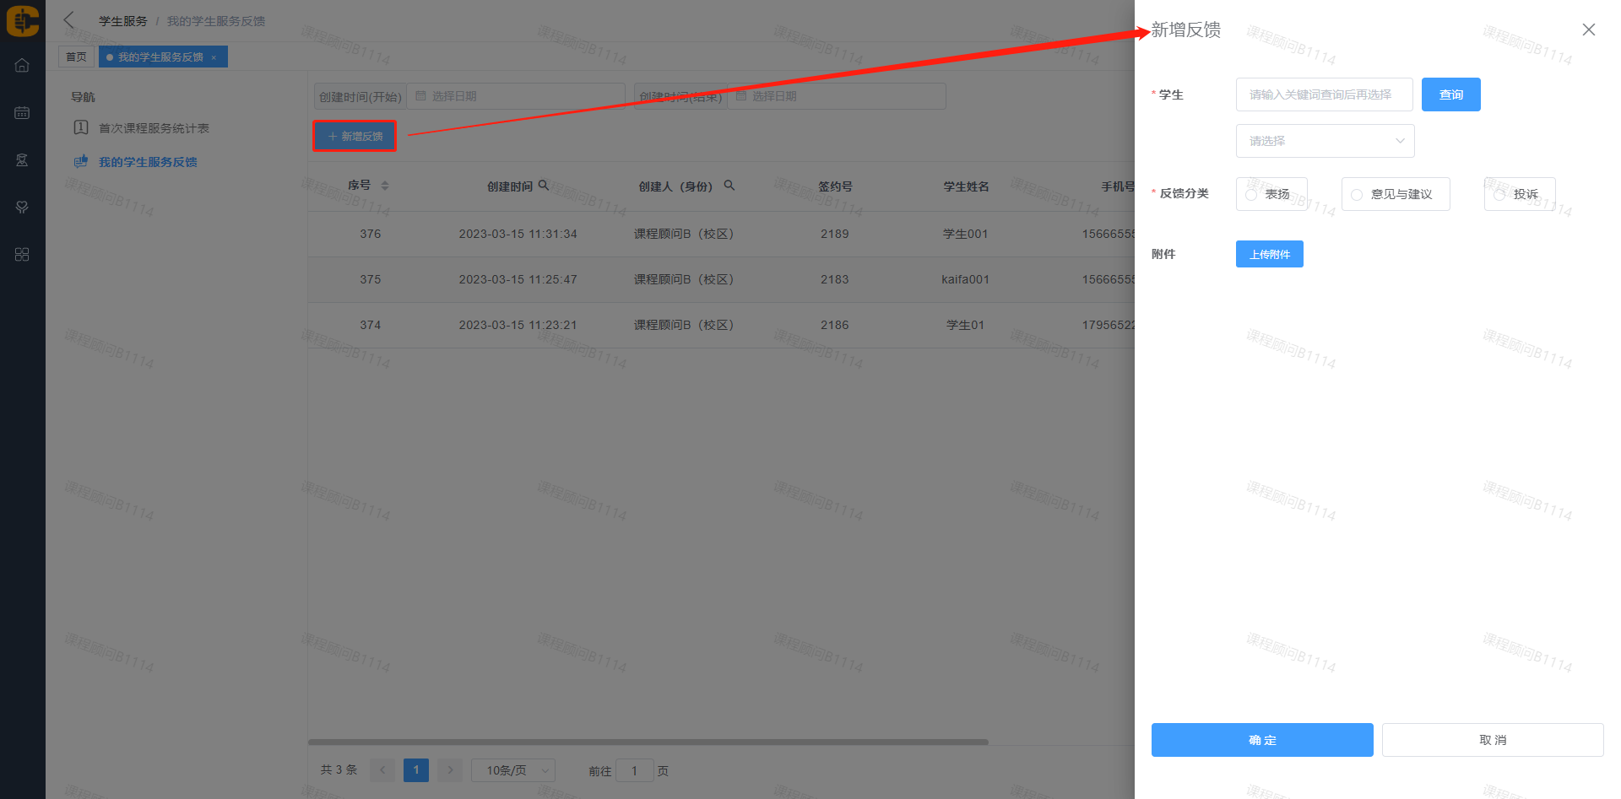Image resolution: width=1621 pixels, height=799 pixels.
Task: Click the heart-in-hand care icon in sidebar
Action: tap(22, 208)
